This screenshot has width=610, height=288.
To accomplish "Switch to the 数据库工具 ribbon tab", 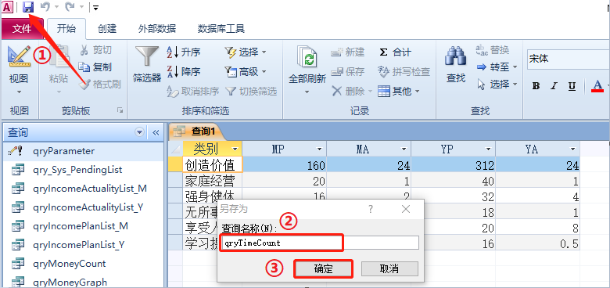I will click(221, 29).
